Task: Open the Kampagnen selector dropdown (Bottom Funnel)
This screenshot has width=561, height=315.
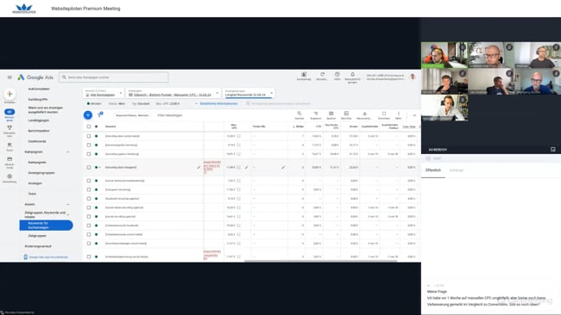Action: (x=173, y=94)
